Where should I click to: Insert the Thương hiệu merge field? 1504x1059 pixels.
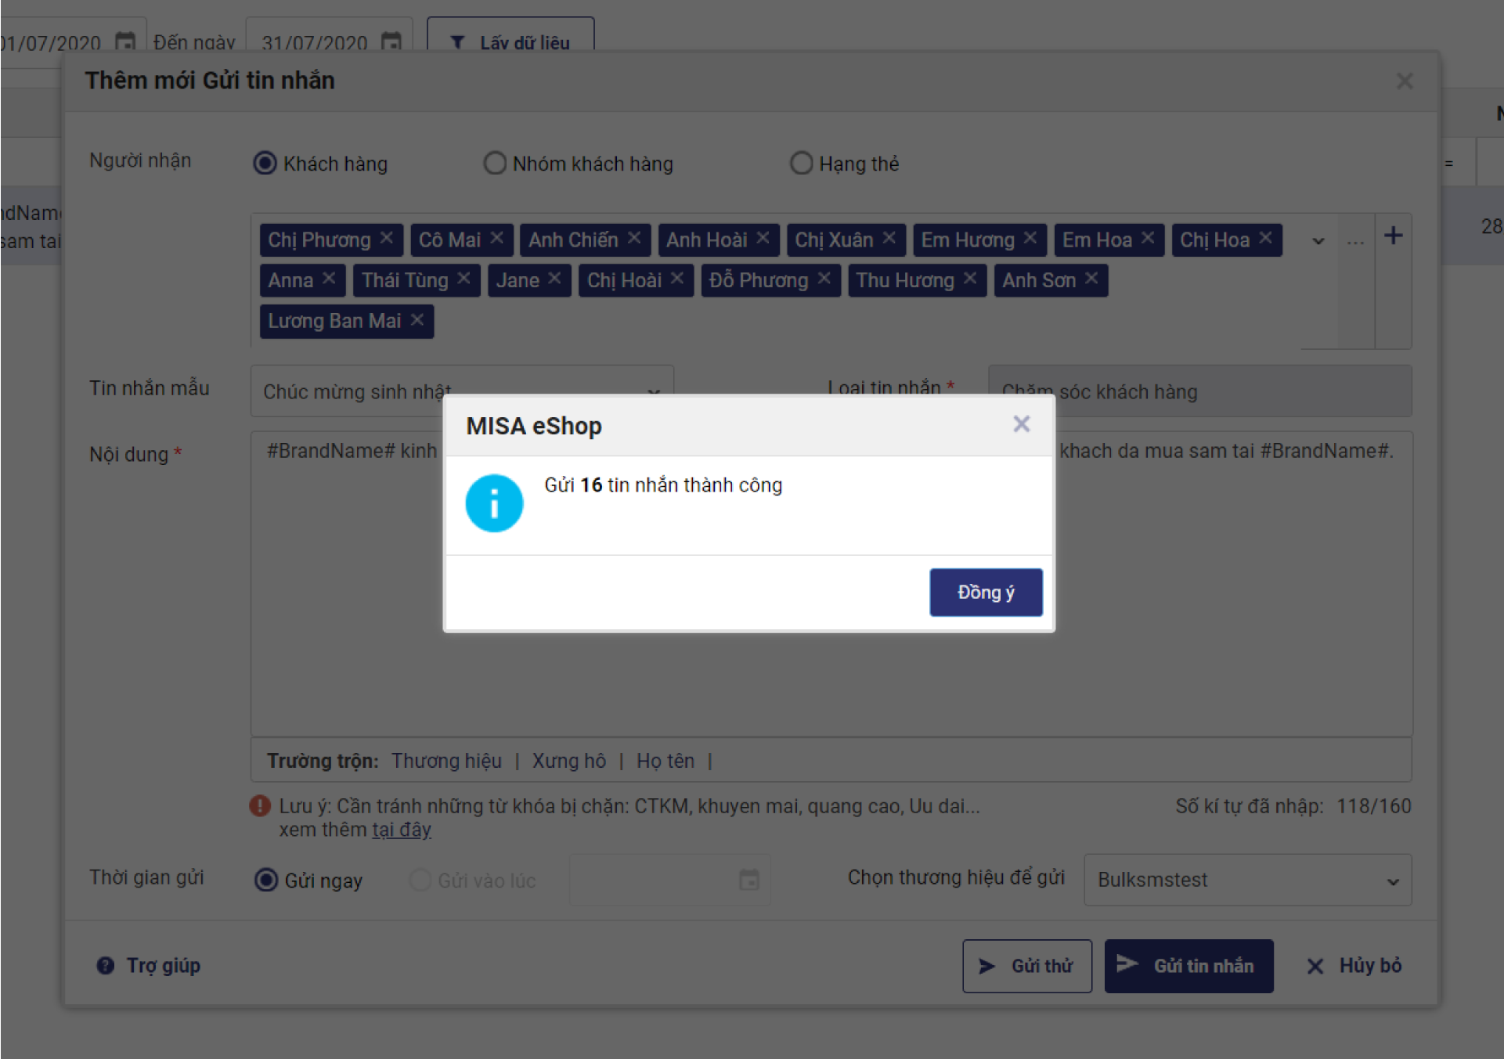[446, 761]
